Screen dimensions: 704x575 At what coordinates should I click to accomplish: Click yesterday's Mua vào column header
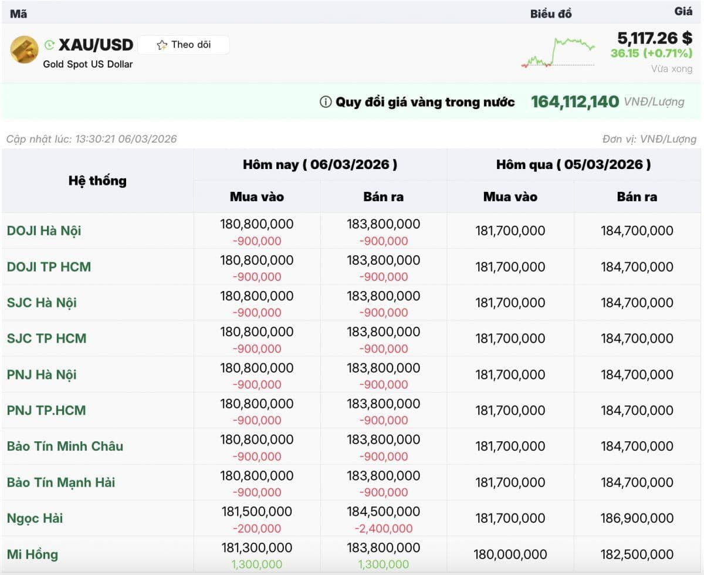(x=510, y=197)
